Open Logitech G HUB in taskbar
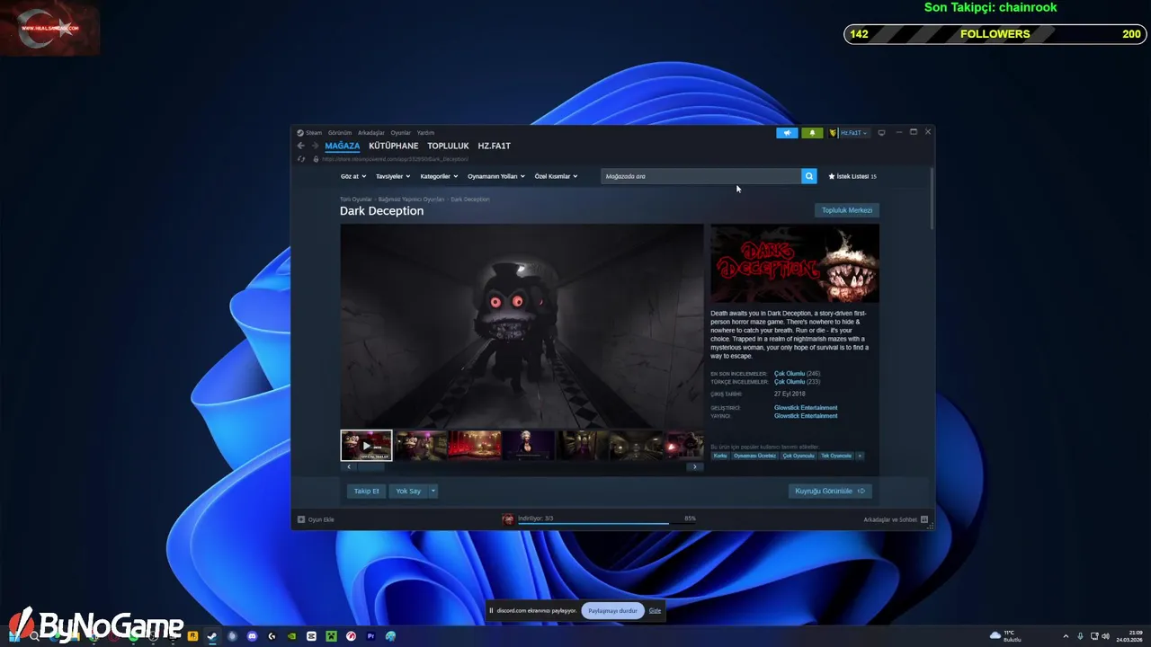Screen dimensions: 1151x647 (272, 636)
